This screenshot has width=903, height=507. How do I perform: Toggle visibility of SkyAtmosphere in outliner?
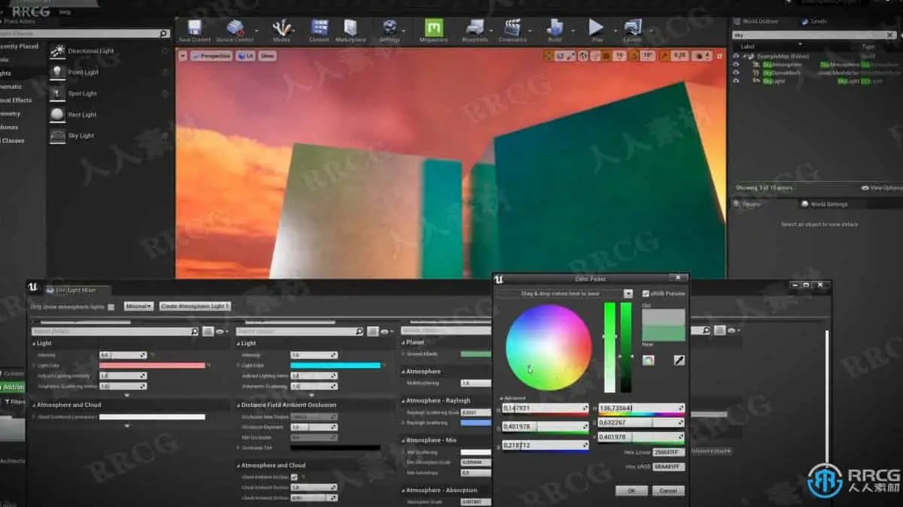[736, 65]
